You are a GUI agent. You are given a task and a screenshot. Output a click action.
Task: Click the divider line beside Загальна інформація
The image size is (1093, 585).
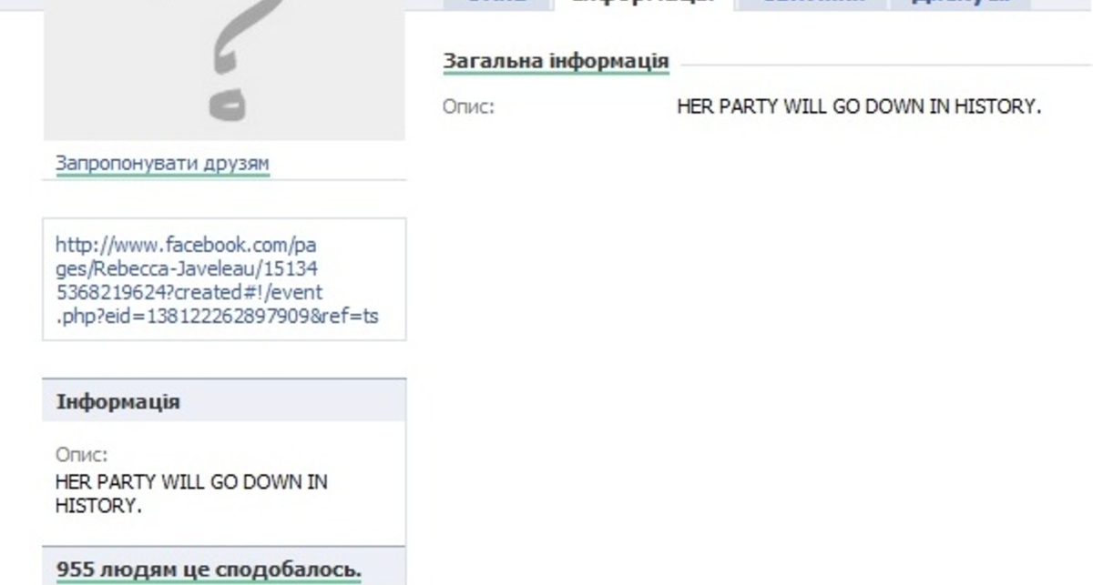point(886,65)
